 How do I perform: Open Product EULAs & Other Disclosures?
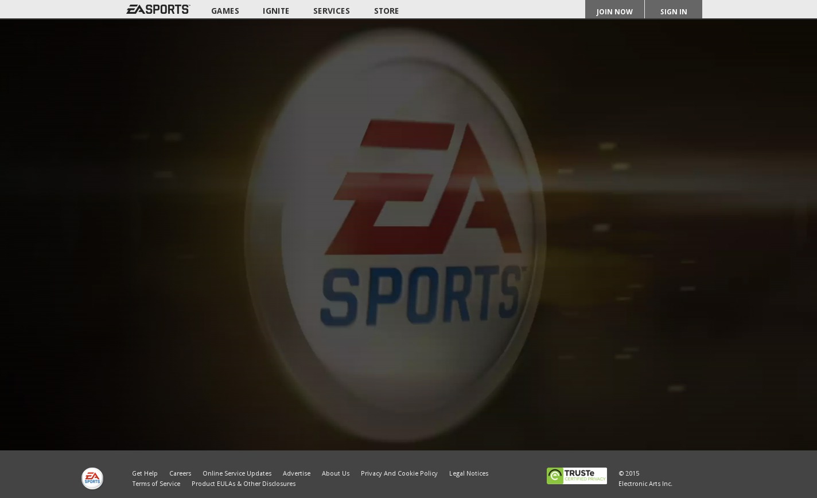(243, 484)
